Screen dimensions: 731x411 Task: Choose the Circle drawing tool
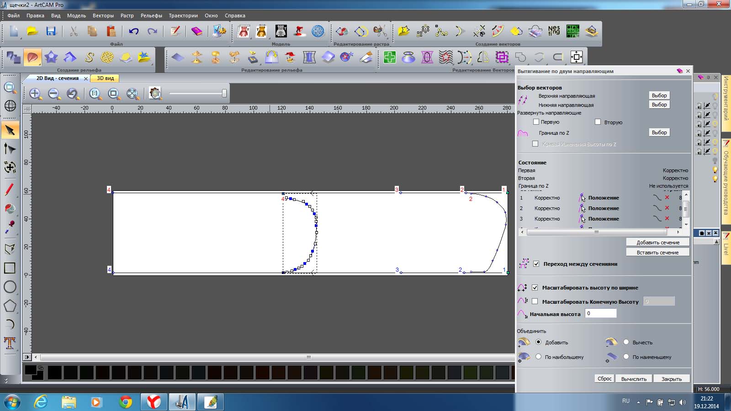coord(10,287)
